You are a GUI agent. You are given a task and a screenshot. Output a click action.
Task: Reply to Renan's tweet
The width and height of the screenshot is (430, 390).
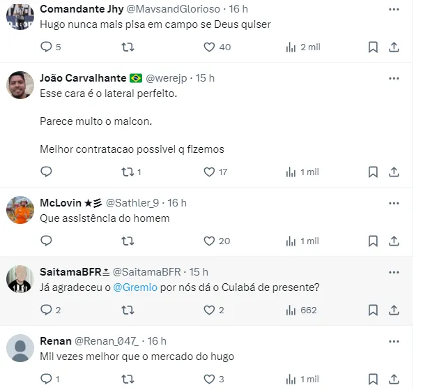[47, 379]
